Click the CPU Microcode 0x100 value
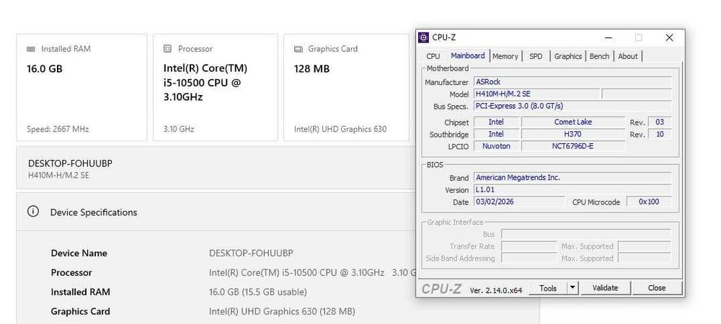Viewport: 721px width, 324px height. click(x=649, y=202)
